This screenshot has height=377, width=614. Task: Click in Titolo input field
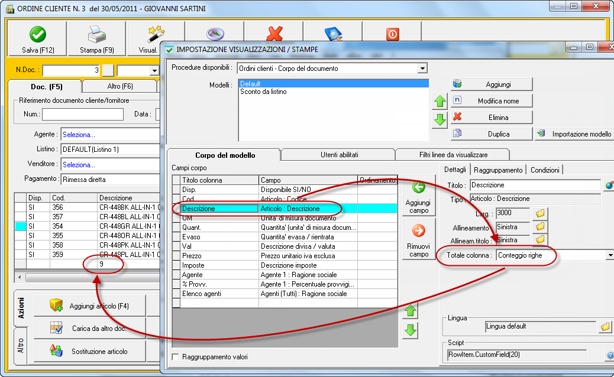point(535,185)
